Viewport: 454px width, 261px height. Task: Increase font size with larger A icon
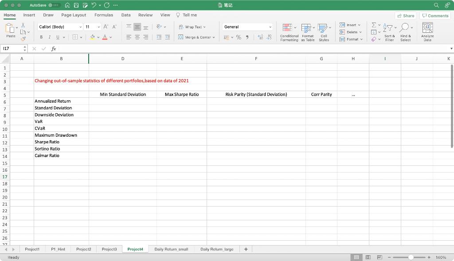click(106, 27)
